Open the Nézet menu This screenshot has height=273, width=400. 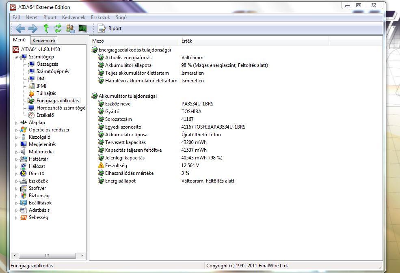(x=32, y=17)
